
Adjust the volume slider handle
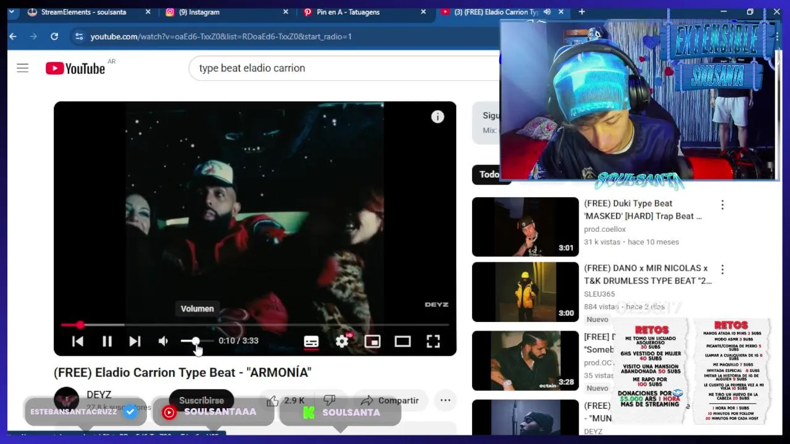[x=195, y=341]
